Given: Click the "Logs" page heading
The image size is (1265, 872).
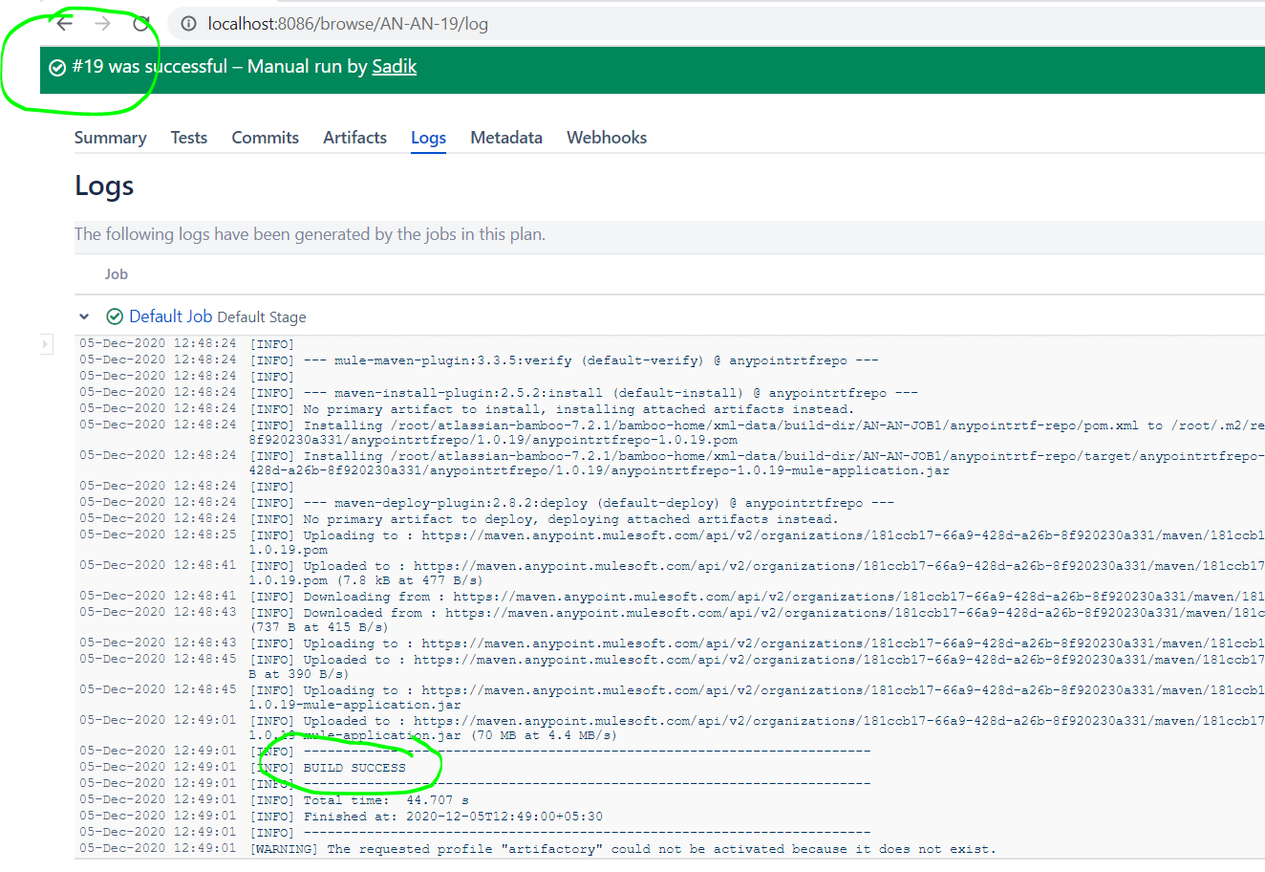Looking at the screenshot, I should pos(104,186).
